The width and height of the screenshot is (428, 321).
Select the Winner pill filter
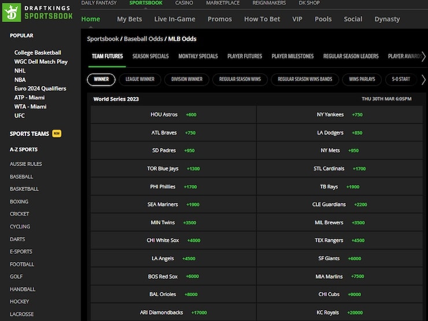101,79
